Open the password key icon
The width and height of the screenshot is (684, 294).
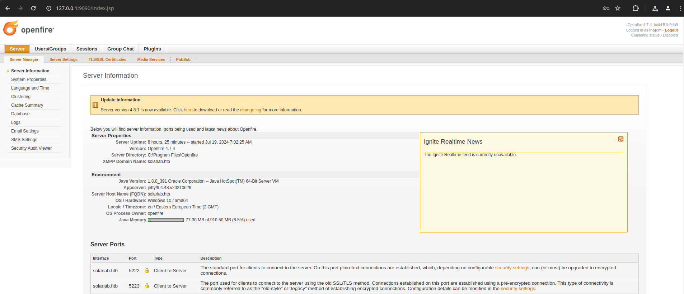click(x=606, y=8)
